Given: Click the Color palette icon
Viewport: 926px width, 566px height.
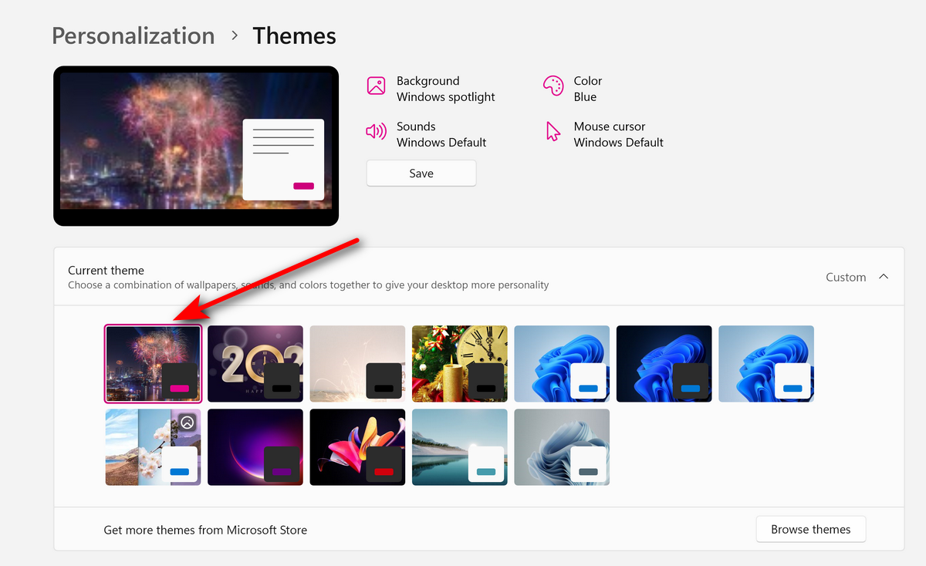Looking at the screenshot, I should 553,86.
